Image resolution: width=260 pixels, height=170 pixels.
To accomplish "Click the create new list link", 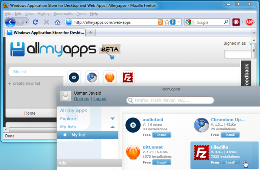I will 24,84.
